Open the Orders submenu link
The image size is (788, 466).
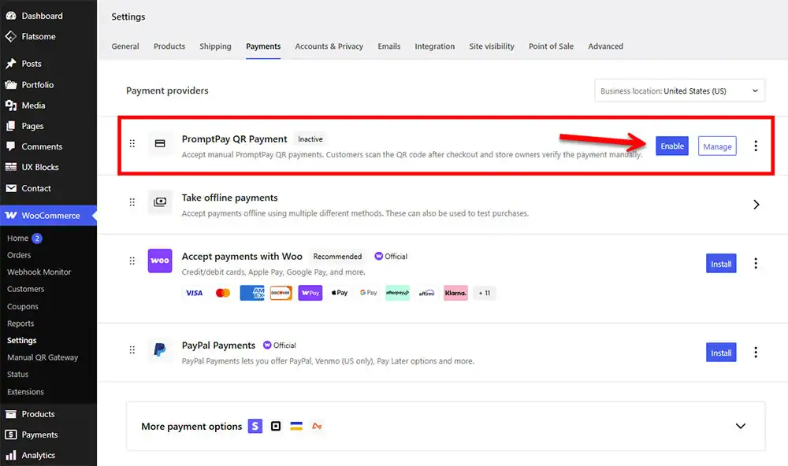click(19, 255)
